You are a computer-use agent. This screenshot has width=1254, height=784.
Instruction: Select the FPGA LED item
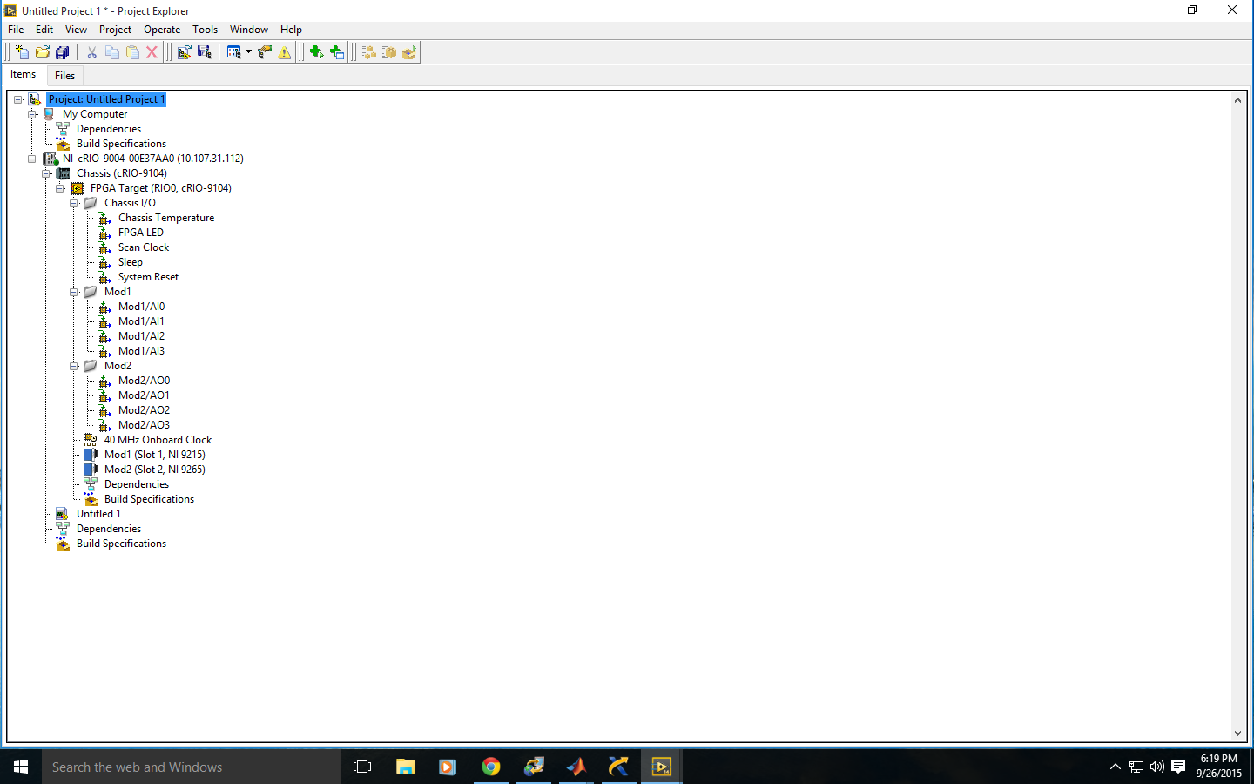[141, 233]
